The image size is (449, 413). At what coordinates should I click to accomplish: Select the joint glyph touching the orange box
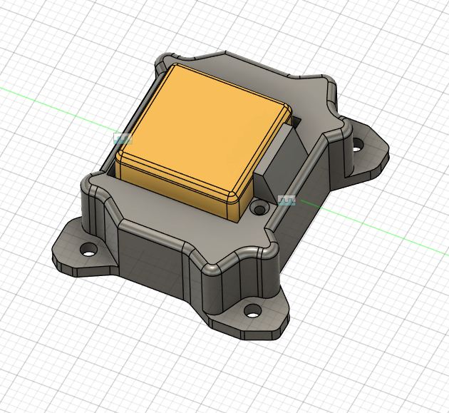point(123,138)
